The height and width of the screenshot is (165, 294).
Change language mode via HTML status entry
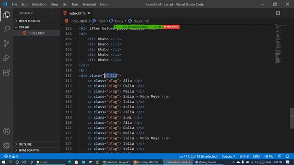(268, 156)
